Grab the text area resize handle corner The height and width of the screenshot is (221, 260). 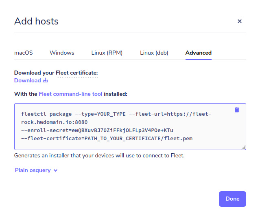tap(244, 148)
